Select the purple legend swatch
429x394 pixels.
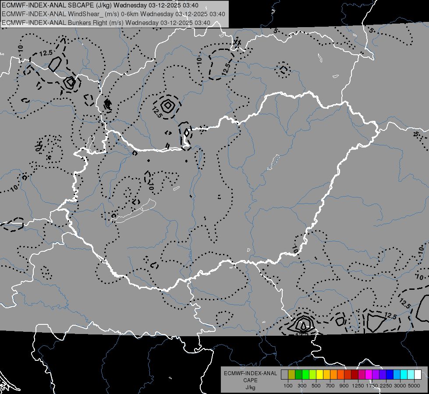coord(376,374)
